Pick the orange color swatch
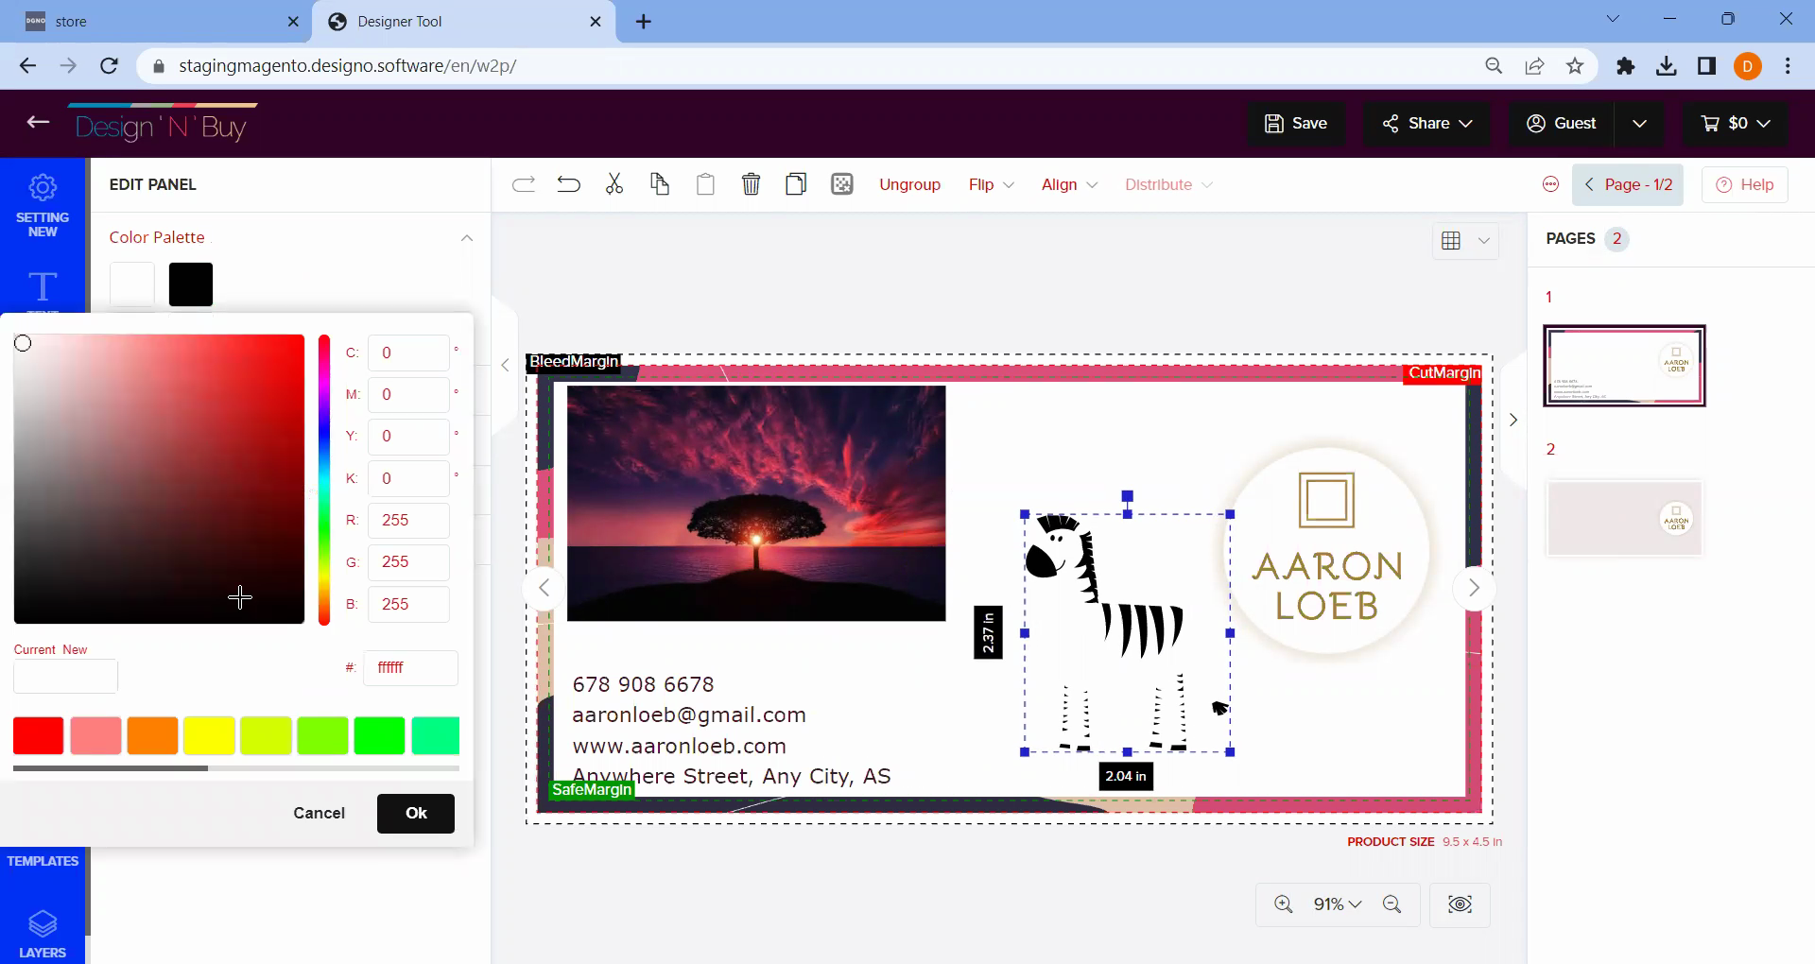 pyautogui.click(x=152, y=736)
